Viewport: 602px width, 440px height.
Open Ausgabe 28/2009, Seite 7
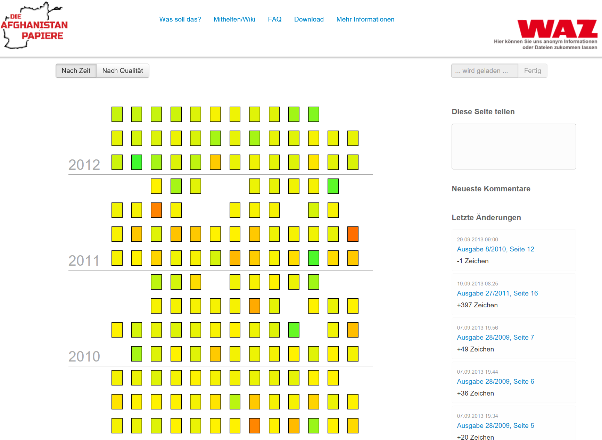click(495, 338)
